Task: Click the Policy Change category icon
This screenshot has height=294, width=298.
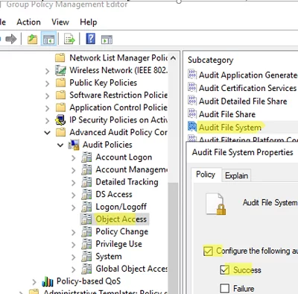Action: (x=86, y=231)
